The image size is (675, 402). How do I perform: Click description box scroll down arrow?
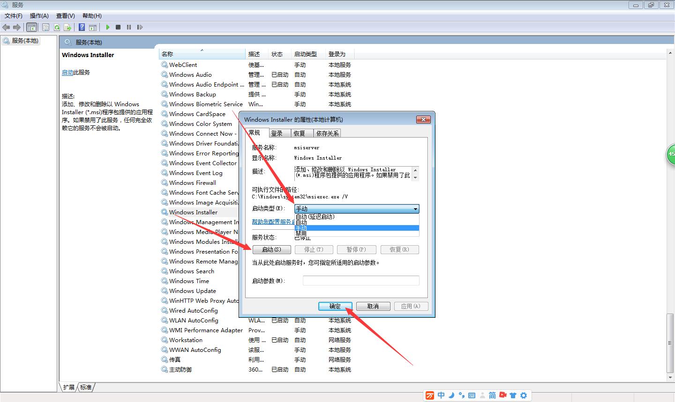point(416,177)
